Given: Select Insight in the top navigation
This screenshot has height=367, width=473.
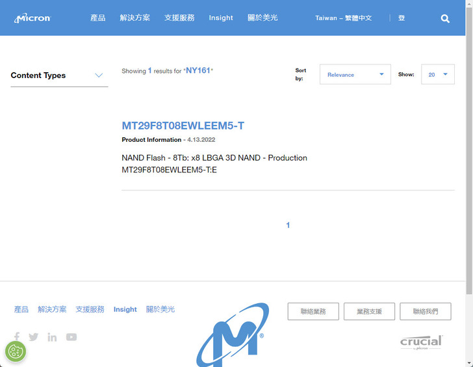Looking at the screenshot, I should pos(221,18).
